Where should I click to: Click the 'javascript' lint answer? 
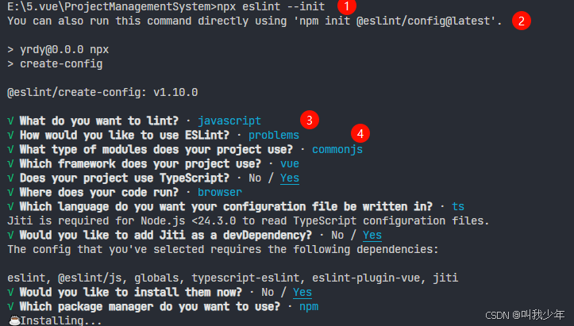229,121
